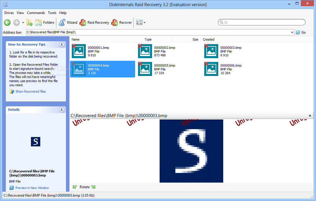Click the address bar path field
Screen dimensions: 316x201
click(158, 32)
